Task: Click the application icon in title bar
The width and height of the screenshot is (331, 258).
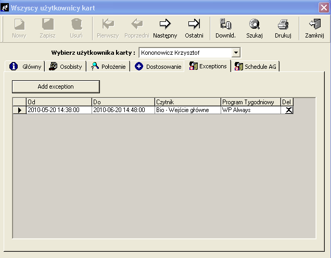Action: click(x=5, y=8)
